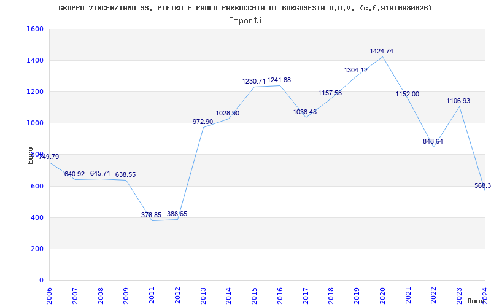The height and width of the screenshot is (307, 491).
Task: Click the 645.71 data label
Action: pyautogui.click(x=100, y=173)
